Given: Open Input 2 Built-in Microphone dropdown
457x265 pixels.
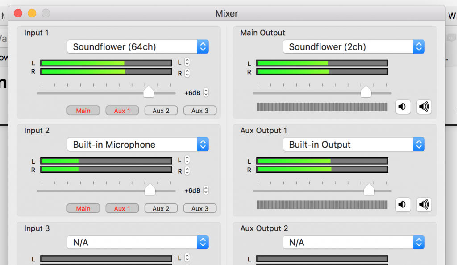Looking at the screenshot, I should coord(138,145).
